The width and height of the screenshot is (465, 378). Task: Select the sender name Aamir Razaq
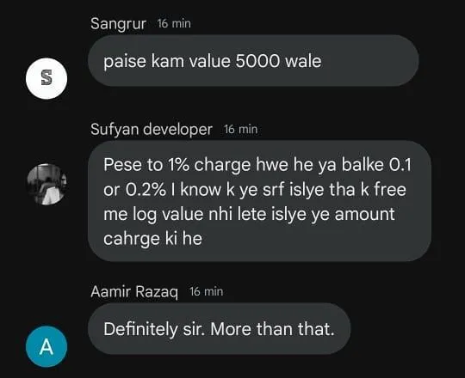[134, 292]
